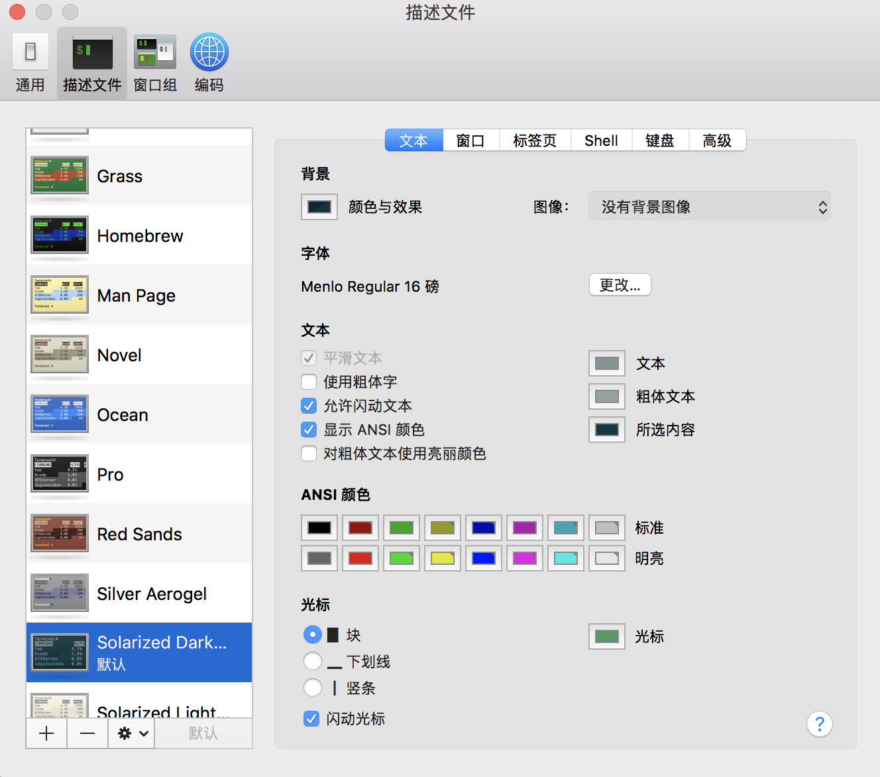The height and width of the screenshot is (777, 880).
Task: Open the 编码 encodings pane
Action: coord(209,64)
